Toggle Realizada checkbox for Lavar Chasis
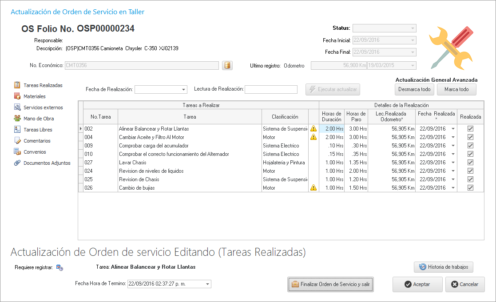Viewport: 496px width, 302px height. (x=471, y=163)
